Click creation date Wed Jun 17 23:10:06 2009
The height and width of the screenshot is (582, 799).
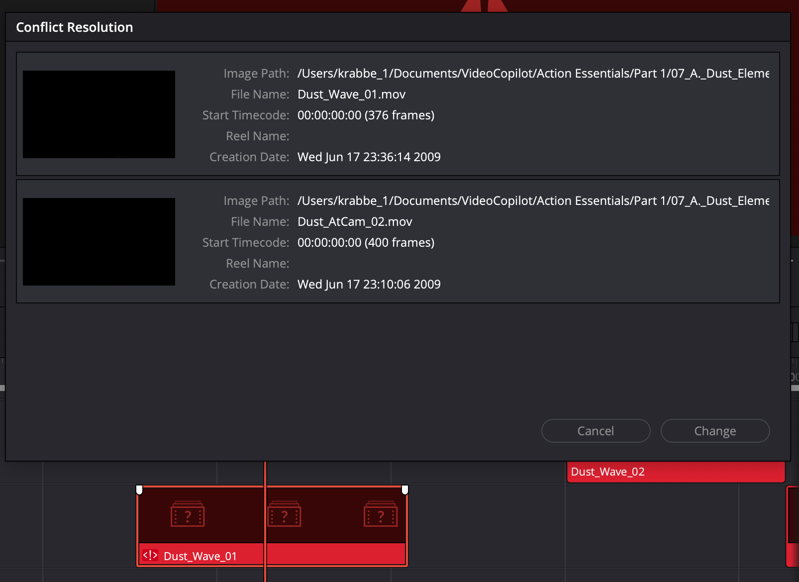click(369, 285)
